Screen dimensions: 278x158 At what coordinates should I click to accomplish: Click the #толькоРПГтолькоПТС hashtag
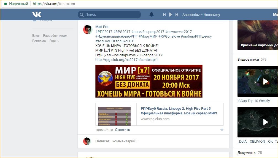tap(115, 41)
